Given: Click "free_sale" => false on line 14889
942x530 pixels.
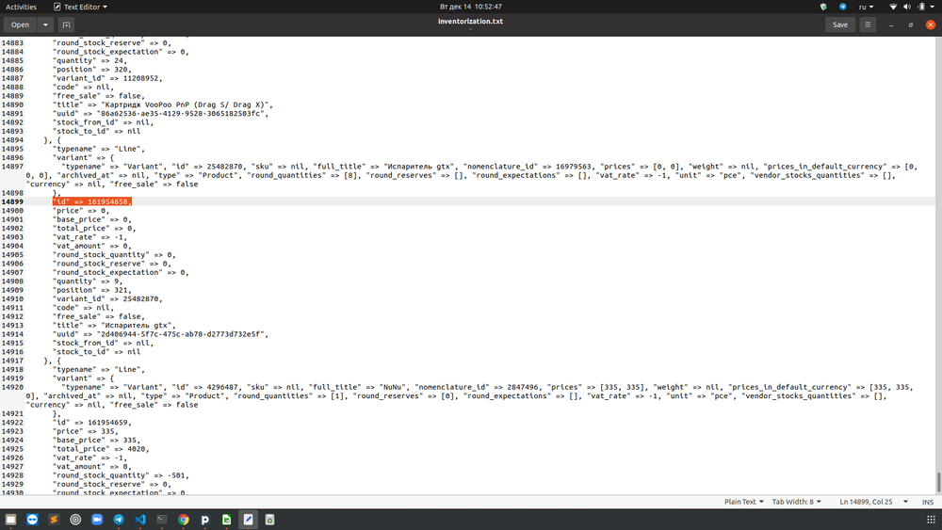Looking at the screenshot, I should [x=99, y=96].
